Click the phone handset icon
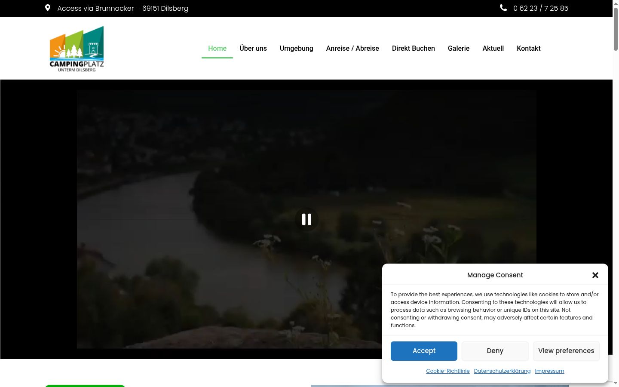This screenshot has width=619, height=387. coord(503,8)
